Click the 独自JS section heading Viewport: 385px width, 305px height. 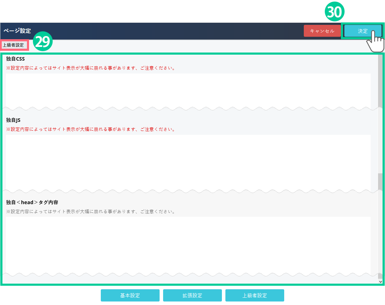[13, 120]
